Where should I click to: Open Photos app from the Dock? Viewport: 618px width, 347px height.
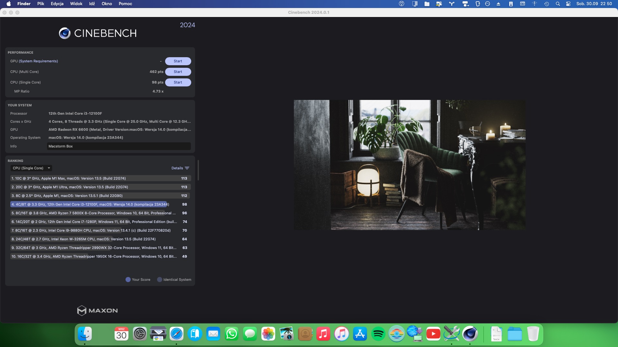tap(268, 334)
